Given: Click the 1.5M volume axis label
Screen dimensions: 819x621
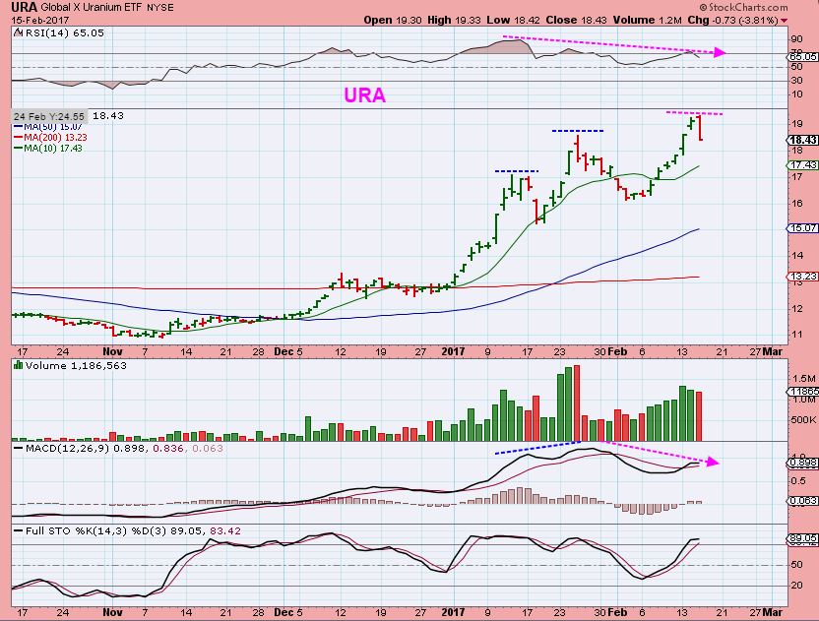Looking at the screenshot, I should click(x=804, y=378).
